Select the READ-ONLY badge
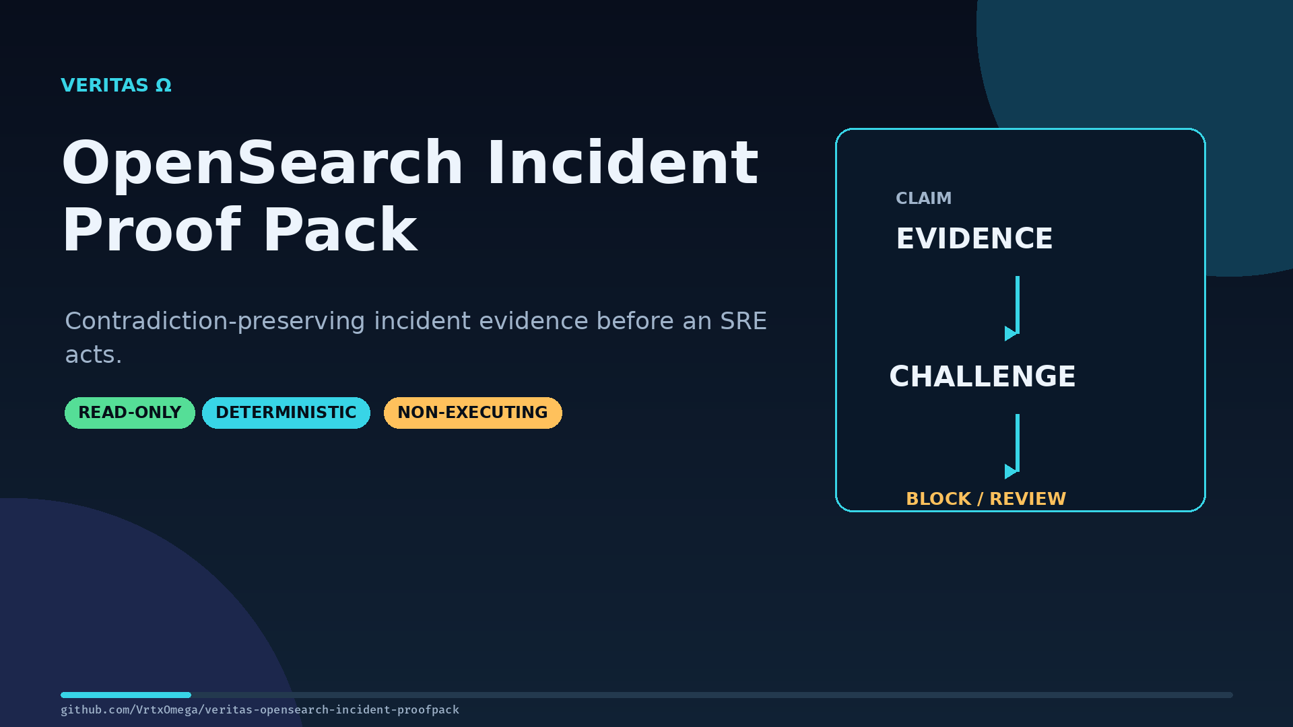The height and width of the screenshot is (727, 1293). coord(130,413)
